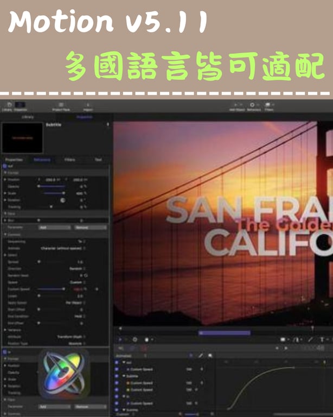
Task: Click the Rotation dial control
Action: point(63,200)
